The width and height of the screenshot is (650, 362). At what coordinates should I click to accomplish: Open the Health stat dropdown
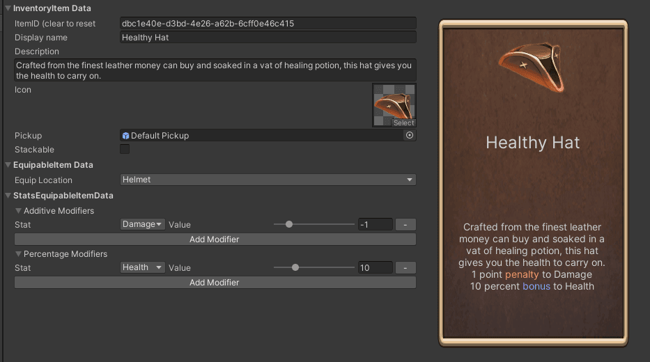[x=143, y=268]
